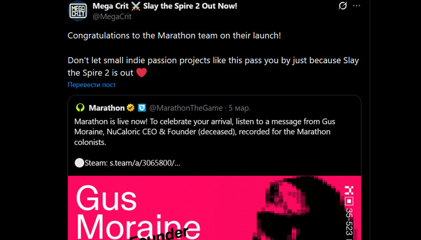Open the quoted Marathon post text
This screenshot has height=240, width=421.
click(x=204, y=132)
